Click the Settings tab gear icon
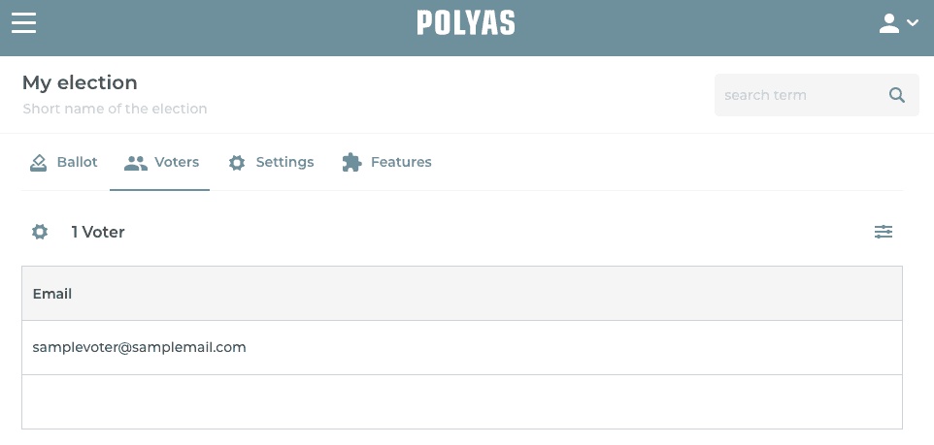934x445 pixels. pyautogui.click(x=237, y=163)
